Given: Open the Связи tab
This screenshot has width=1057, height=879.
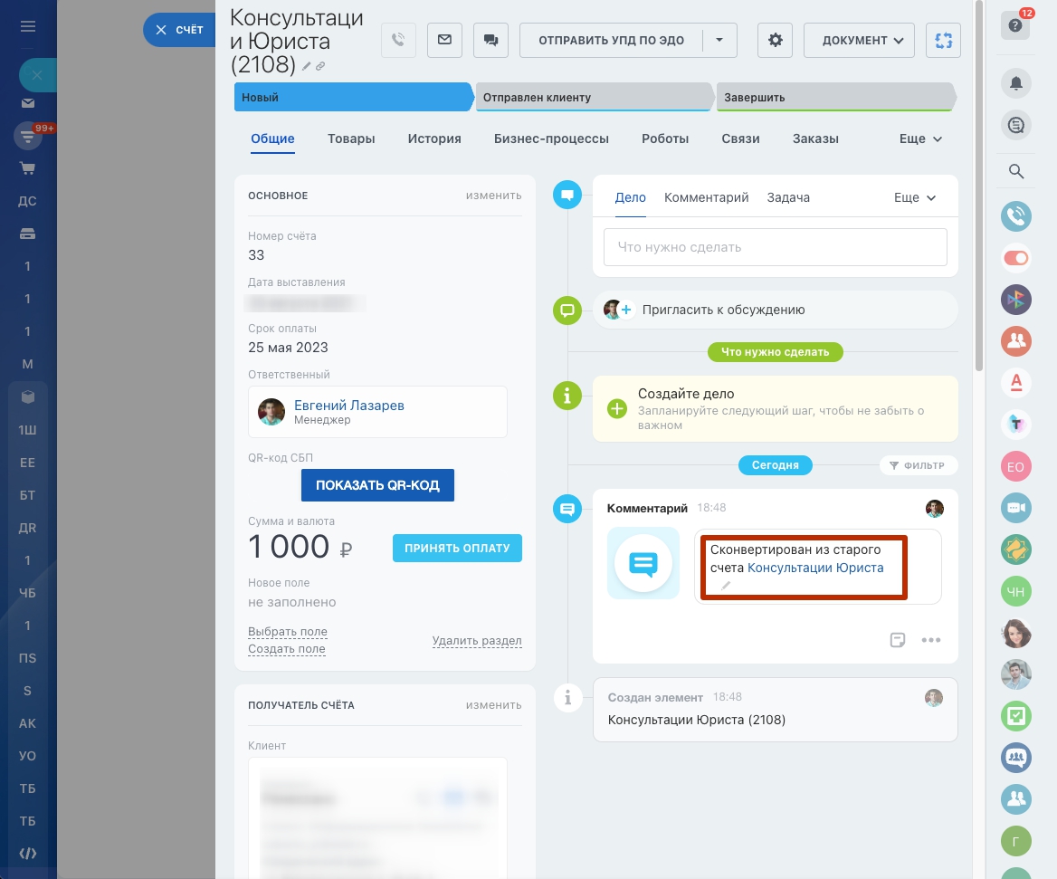Looking at the screenshot, I should [x=740, y=139].
